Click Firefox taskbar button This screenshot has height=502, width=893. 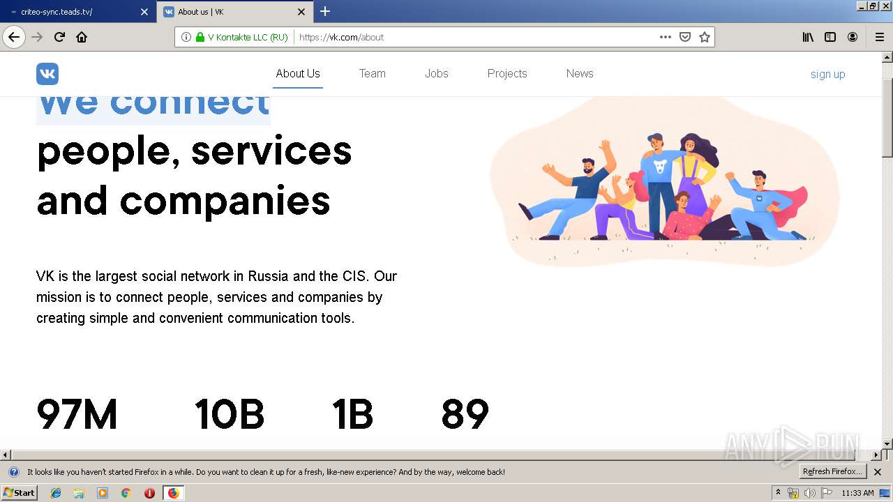click(x=173, y=493)
